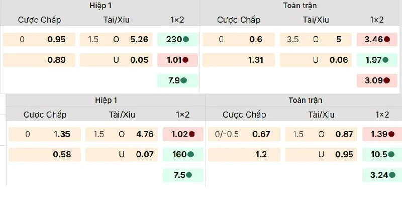Pick the 0/-0.5 handicap at 0.67

(x=244, y=134)
